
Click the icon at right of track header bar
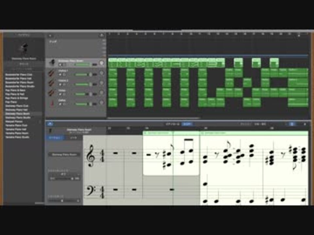tap(101, 36)
